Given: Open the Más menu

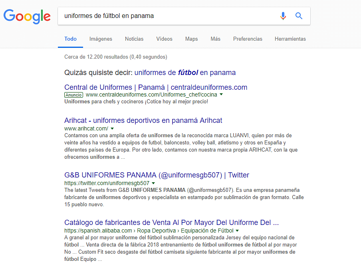Looking at the screenshot, I should [216, 39].
